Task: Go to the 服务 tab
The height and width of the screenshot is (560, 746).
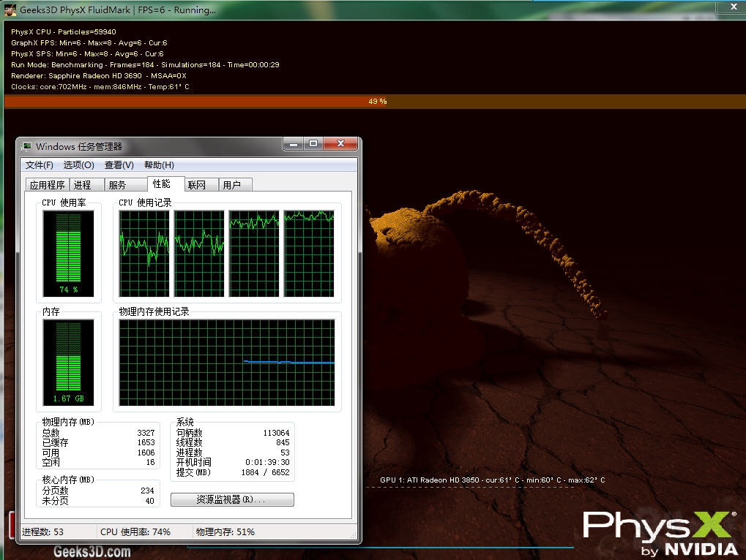Action: click(x=117, y=185)
